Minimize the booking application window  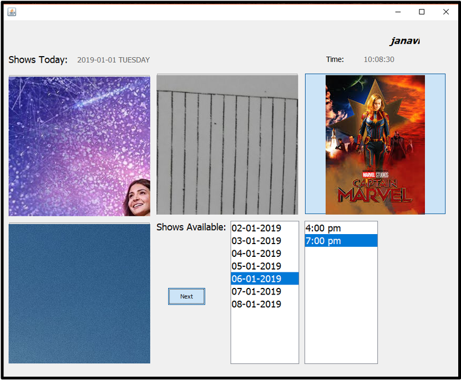(398, 12)
